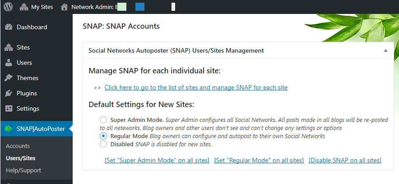Click the Users person icon

point(8,63)
